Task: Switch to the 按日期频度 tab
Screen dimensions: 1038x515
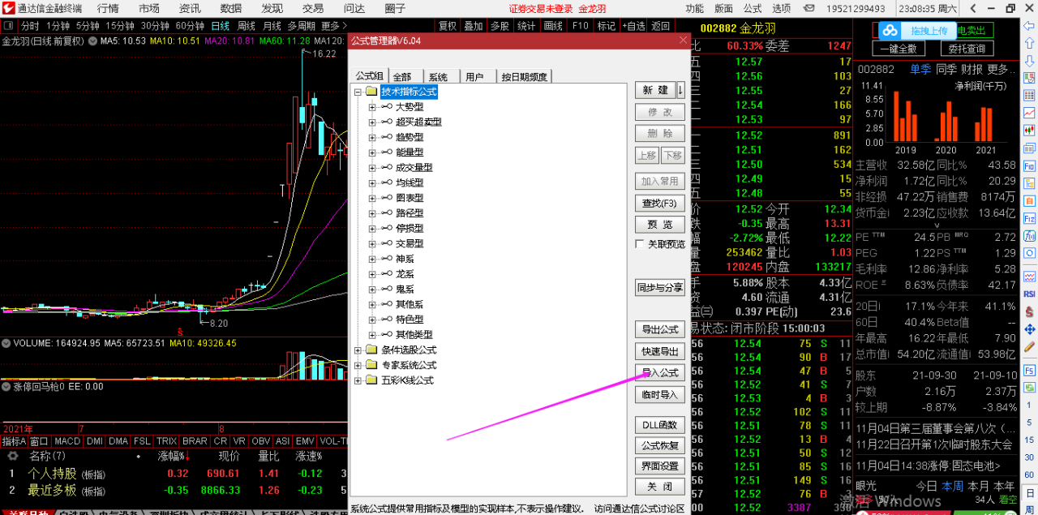Action: click(x=525, y=77)
